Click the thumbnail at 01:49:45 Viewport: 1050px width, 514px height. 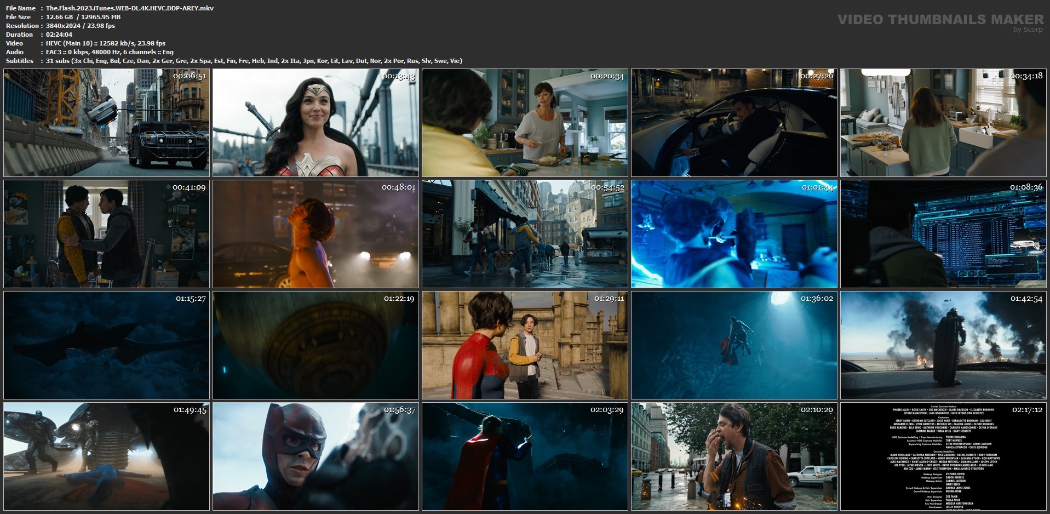point(106,456)
